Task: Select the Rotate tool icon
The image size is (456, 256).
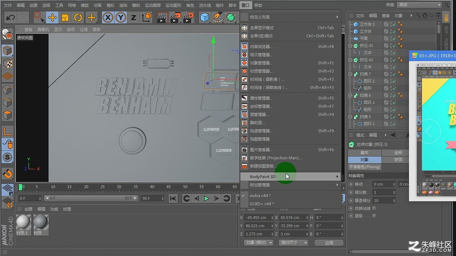Action: click(x=78, y=17)
